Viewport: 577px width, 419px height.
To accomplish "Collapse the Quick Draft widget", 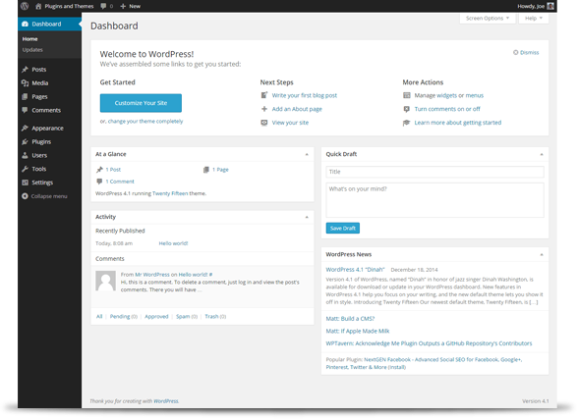I will pos(542,154).
